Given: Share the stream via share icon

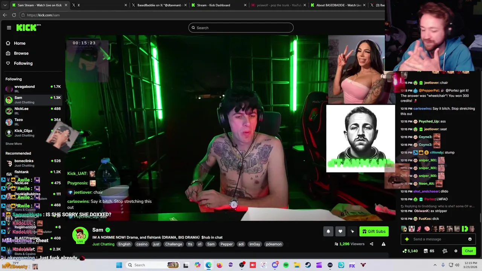Looking at the screenshot, I should [x=371, y=244].
